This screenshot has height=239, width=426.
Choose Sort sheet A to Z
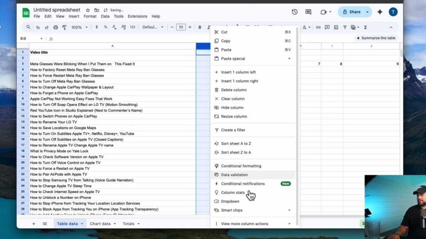coord(253,143)
